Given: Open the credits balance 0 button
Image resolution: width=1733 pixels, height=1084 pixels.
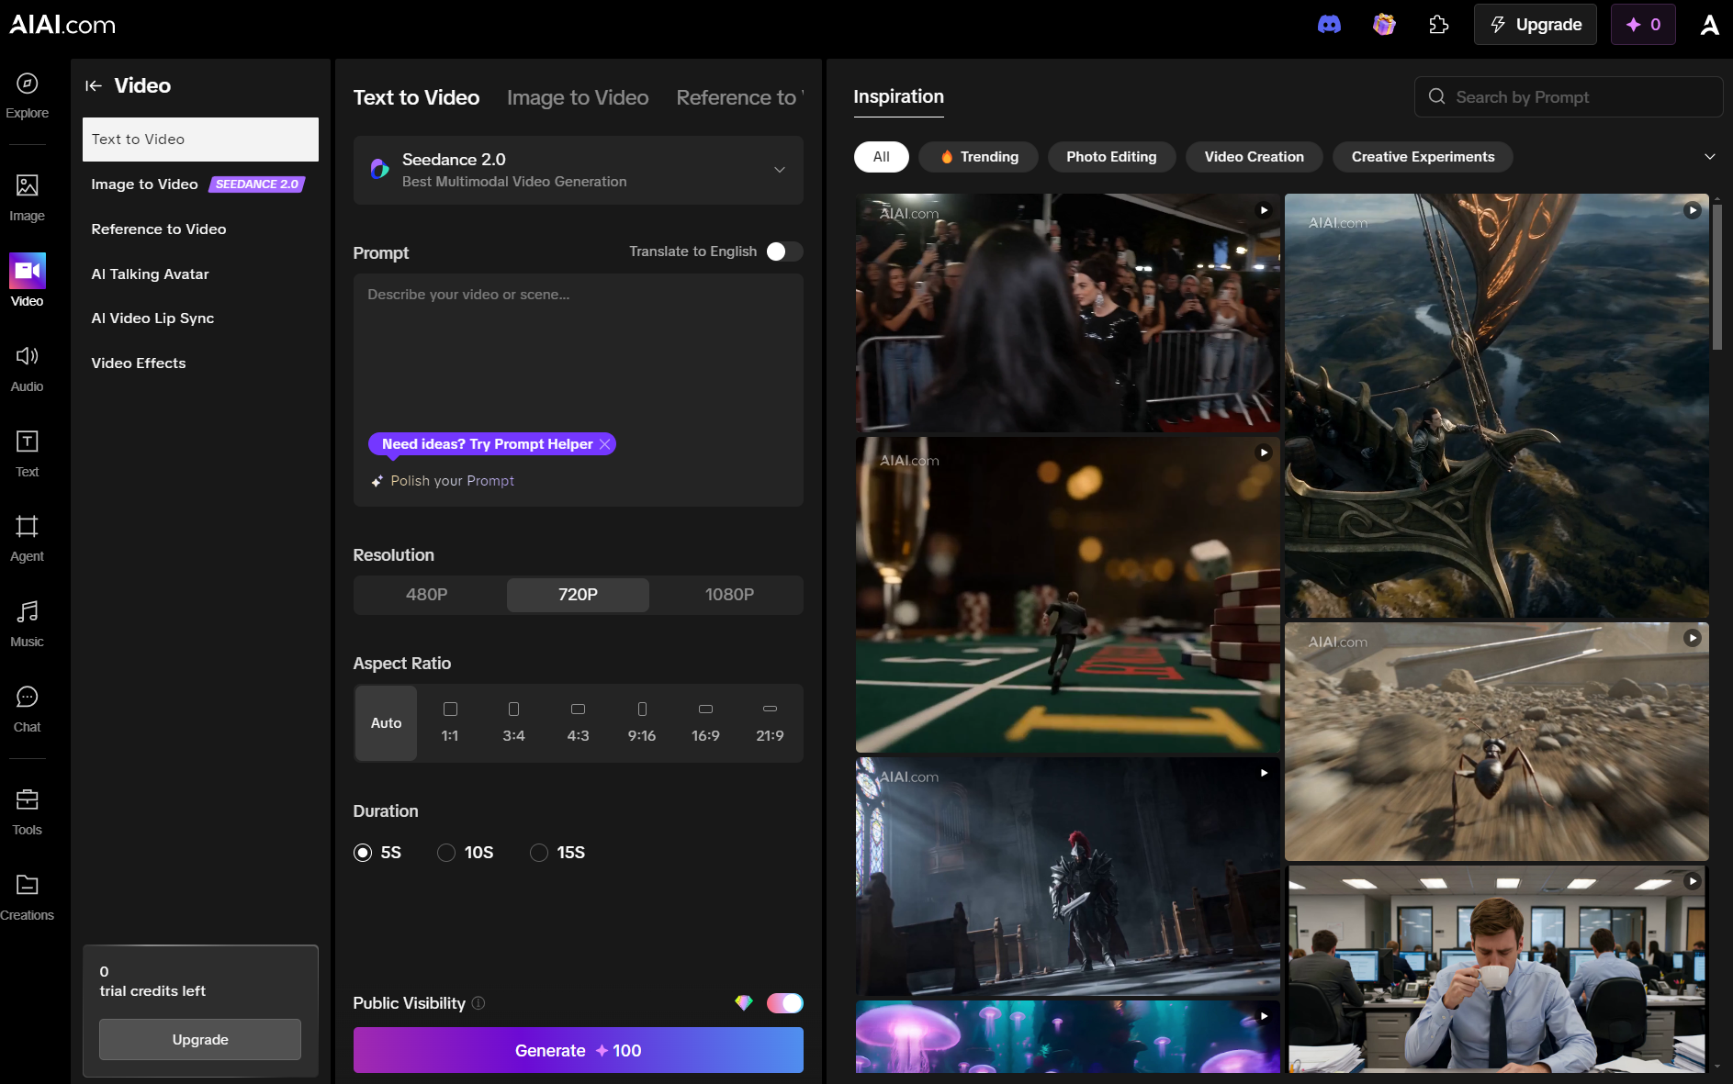Looking at the screenshot, I should 1643,25.
